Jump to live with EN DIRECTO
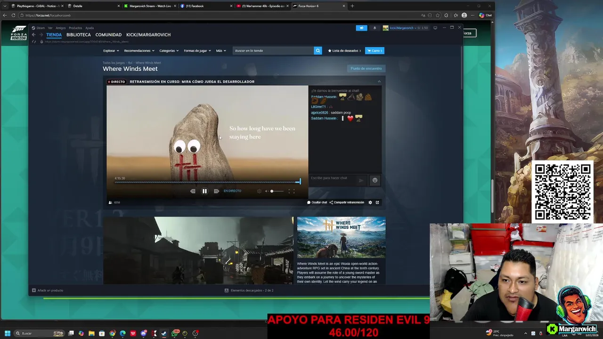 tap(232, 191)
